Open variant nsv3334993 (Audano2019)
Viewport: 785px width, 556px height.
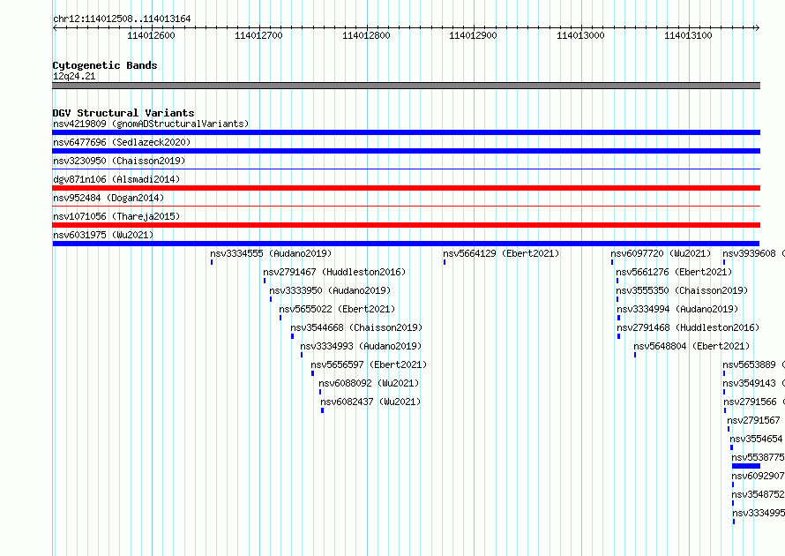[361, 346]
